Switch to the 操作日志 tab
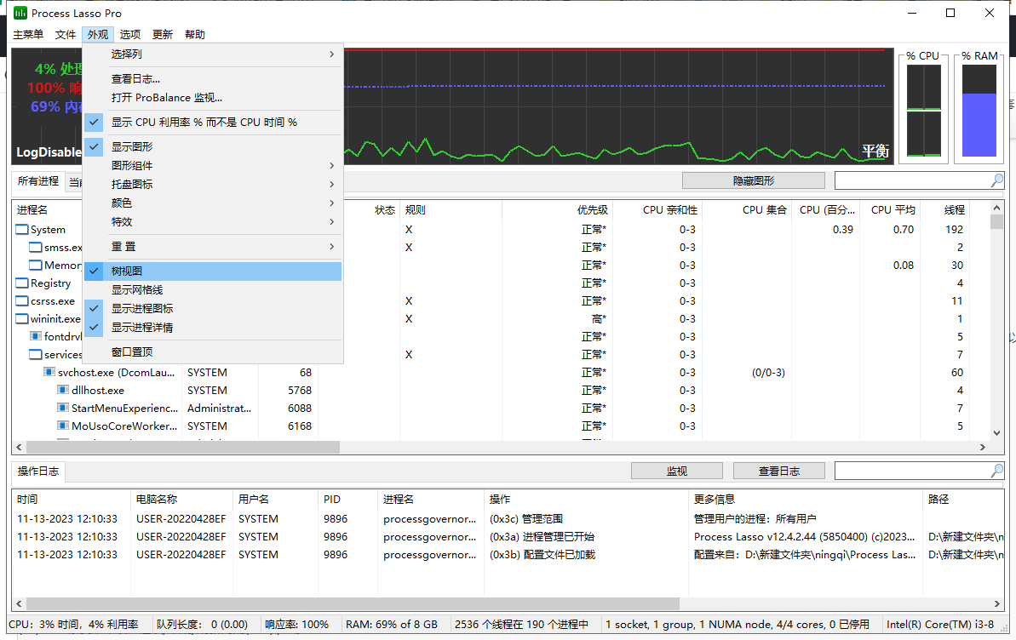The image size is (1016, 640). click(x=38, y=471)
